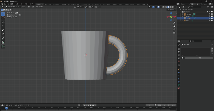Hide the トーラス object with its eye icon

click(x=210, y=18)
